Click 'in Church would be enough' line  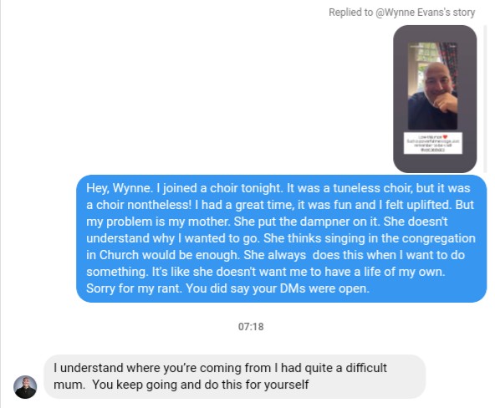coord(162,255)
